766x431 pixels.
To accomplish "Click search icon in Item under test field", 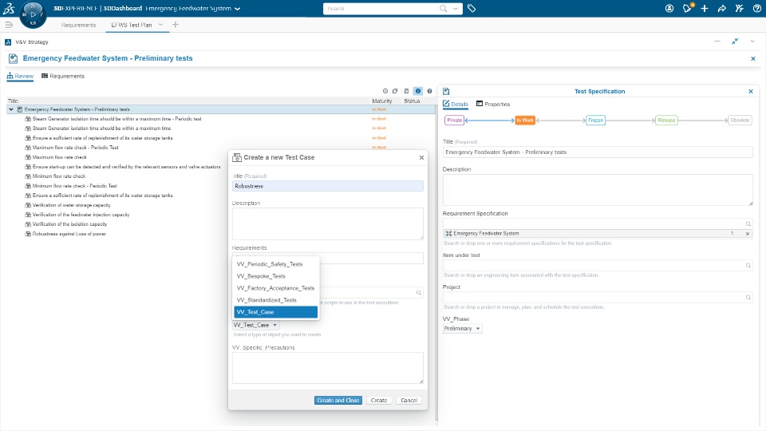I will coord(748,265).
